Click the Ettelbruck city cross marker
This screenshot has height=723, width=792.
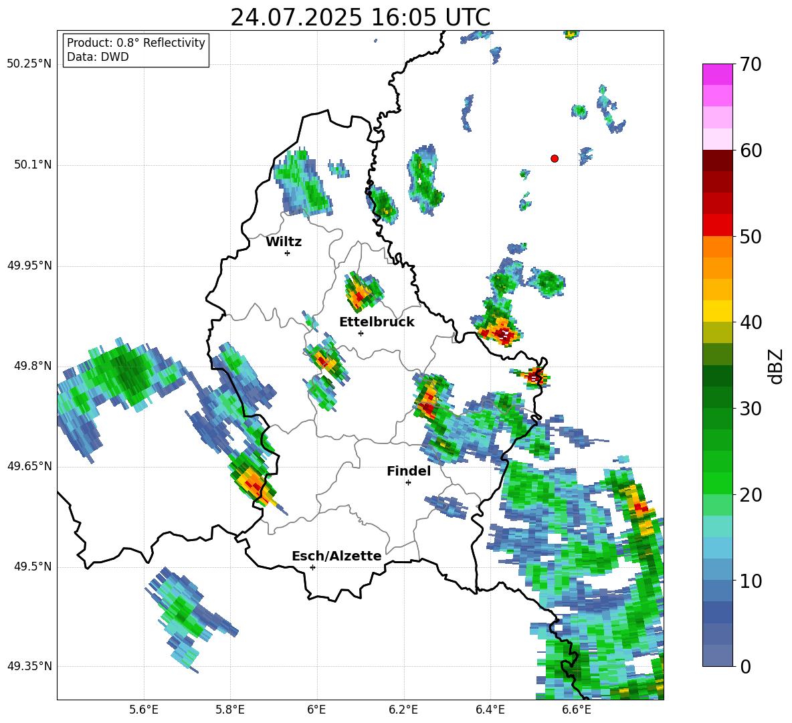(x=361, y=333)
